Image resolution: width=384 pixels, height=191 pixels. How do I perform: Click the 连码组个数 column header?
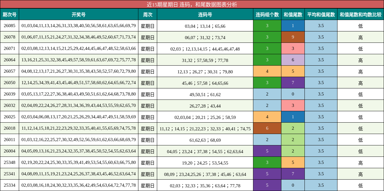point(268,14)
